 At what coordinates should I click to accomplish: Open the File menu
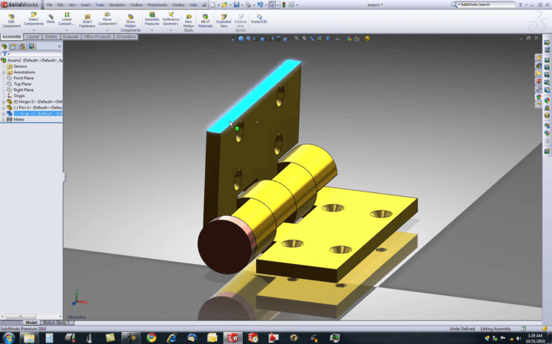coord(50,5)
